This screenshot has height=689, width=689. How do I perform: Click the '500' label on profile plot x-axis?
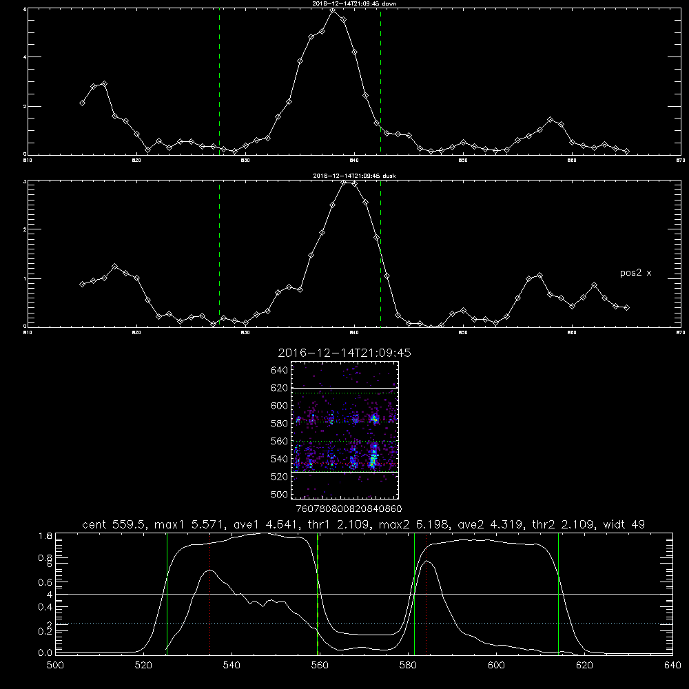[55, 666]
